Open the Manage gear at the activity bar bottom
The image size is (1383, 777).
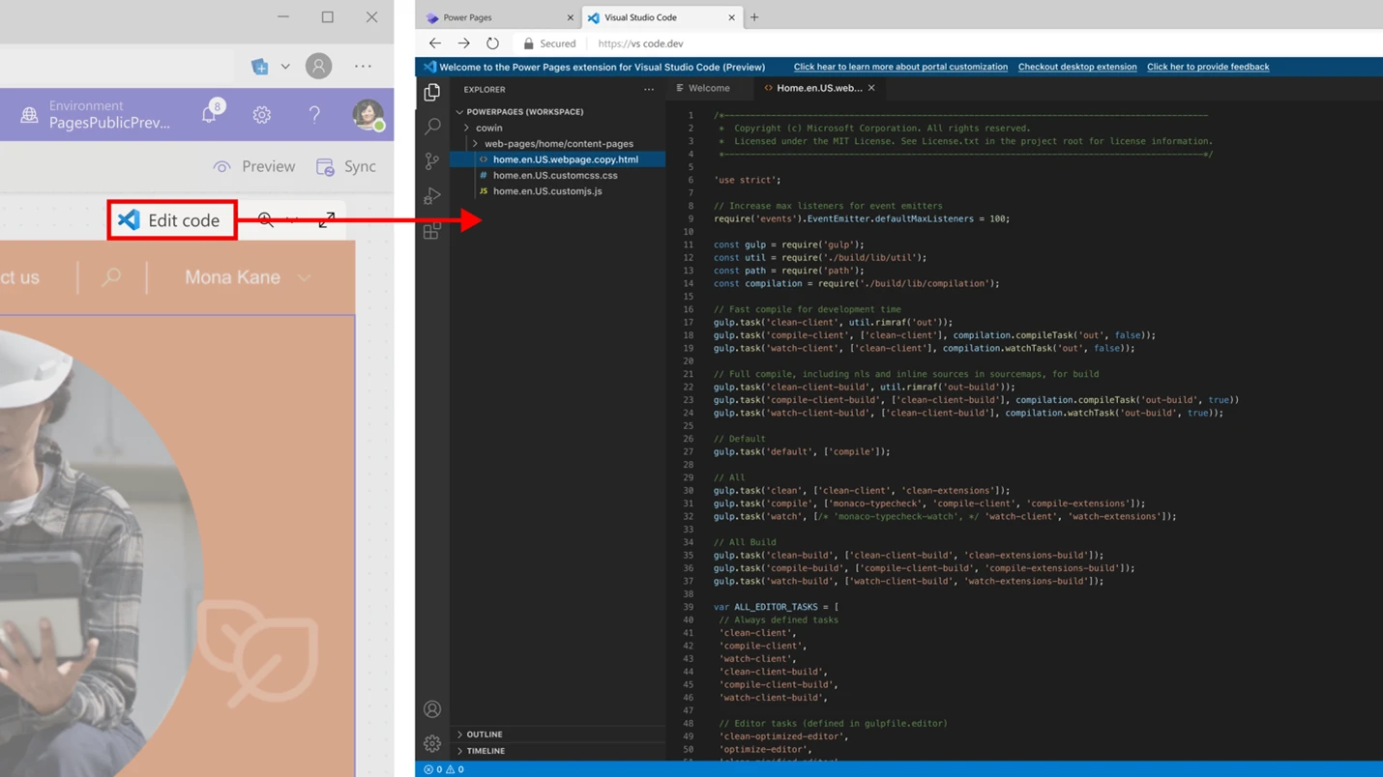[431, 744]
